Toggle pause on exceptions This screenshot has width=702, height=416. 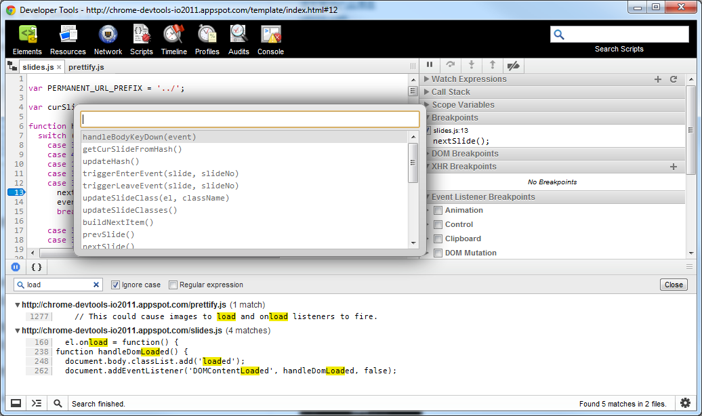click(x=16, y=267)
